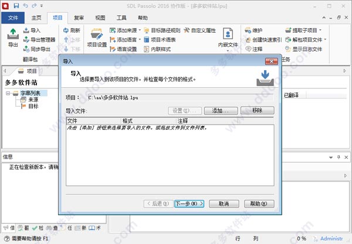Image resolution: width=352 pixels, height=244 pixels.
Task: Select 字串列表 in the project tree
Action: pos(31,93)
